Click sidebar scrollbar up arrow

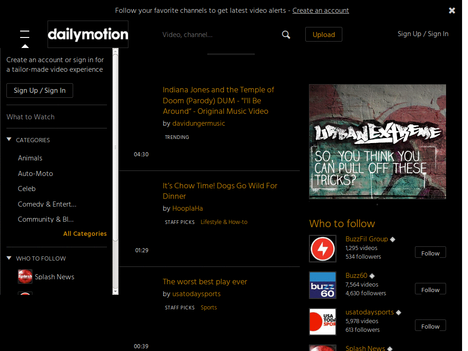pos(116,51)
